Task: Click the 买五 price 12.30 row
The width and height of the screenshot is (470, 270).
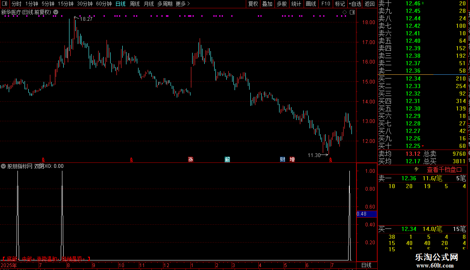Action: pos(422,108)
